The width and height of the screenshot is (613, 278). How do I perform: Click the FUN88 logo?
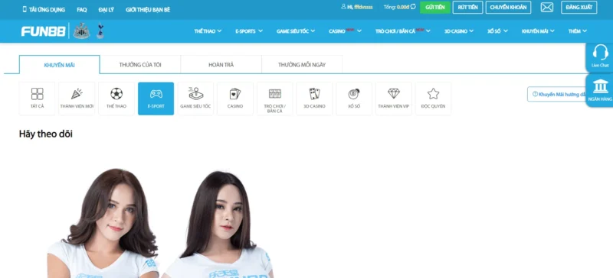44,31
